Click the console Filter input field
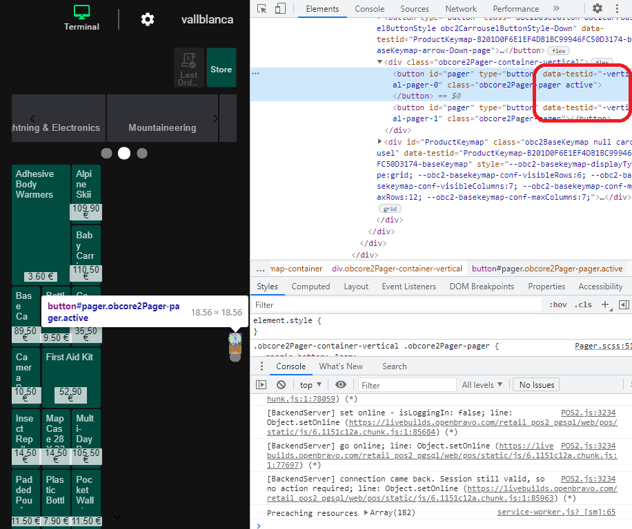The height and width of the screenshot is (529, 632). pos(407,385)
